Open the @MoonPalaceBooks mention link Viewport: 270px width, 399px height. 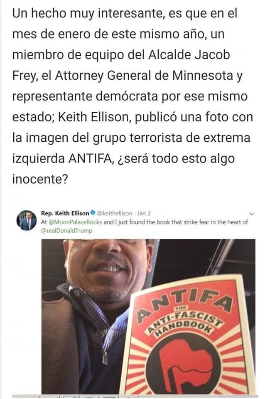coord(75,222)
